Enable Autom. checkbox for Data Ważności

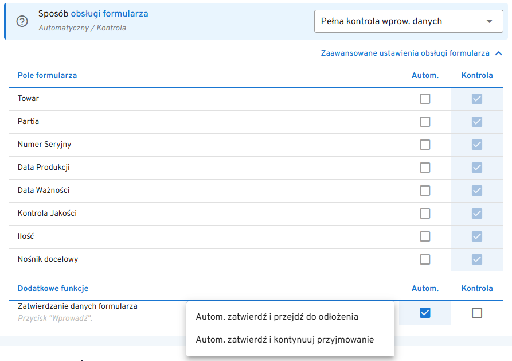click(425, 191)
